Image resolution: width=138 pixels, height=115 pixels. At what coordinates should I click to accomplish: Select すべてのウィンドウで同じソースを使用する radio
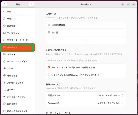click(49, 67)
